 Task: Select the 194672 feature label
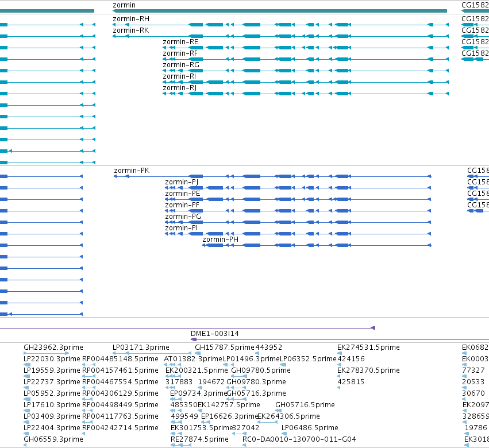pos(211,382)
